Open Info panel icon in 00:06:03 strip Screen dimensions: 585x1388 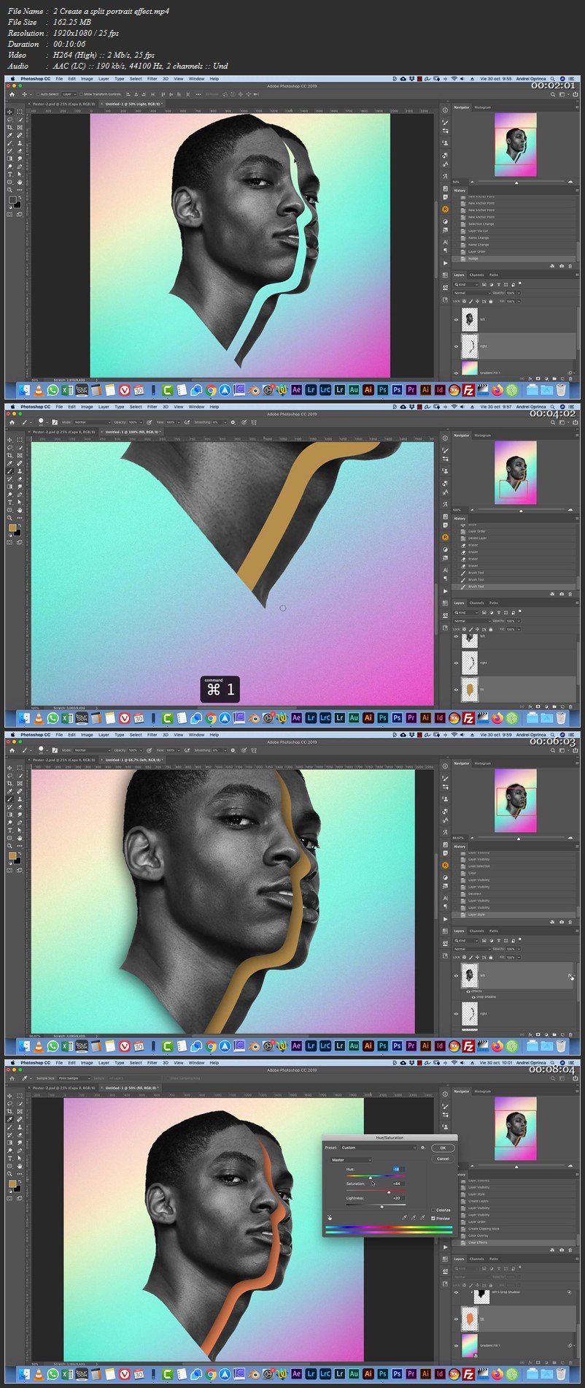(445, 766)
